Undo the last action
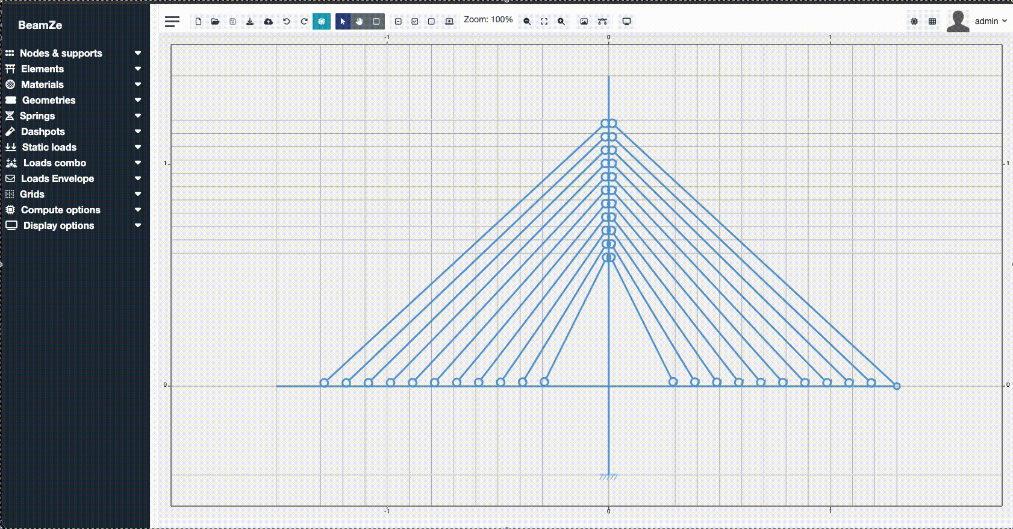The height and width of the screenshot is (529, 1013). coord(287,22)
